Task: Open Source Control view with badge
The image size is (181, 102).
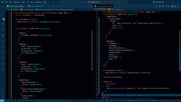Action: click(x=3, y=18)
